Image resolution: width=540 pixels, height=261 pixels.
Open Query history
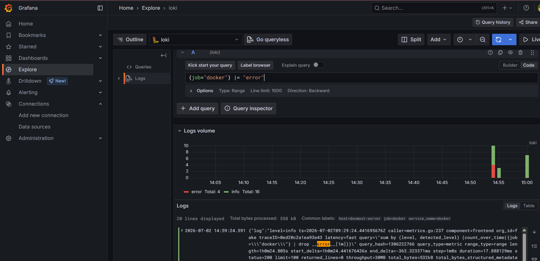493,22
